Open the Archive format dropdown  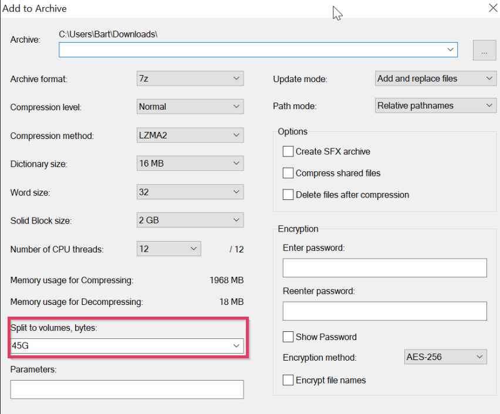tap(190, 79)
